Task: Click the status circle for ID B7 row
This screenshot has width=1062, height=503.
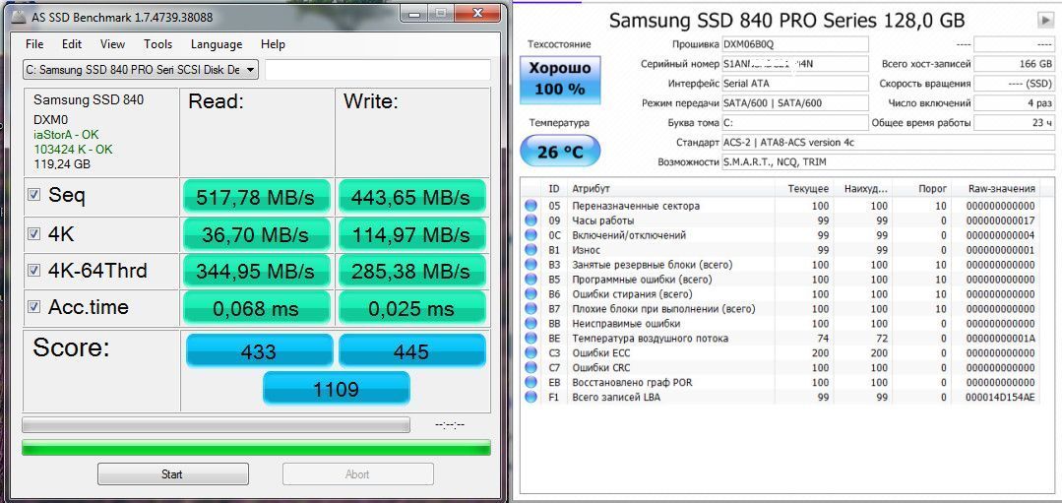Action: pos(531,309)
